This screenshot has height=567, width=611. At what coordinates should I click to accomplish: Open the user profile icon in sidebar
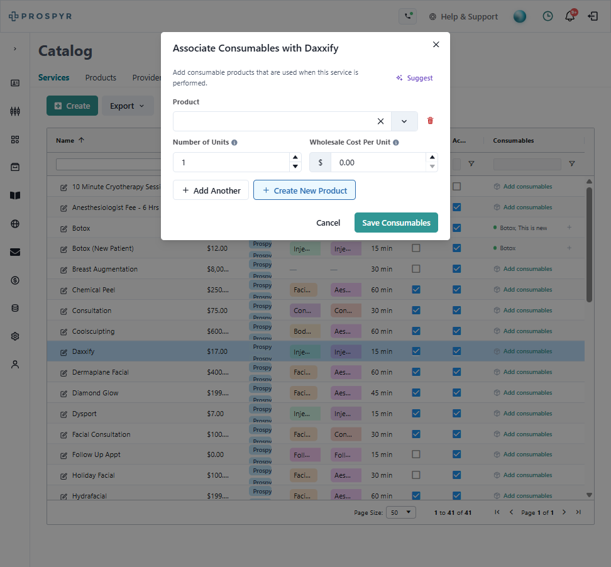(x=15, y=365)
